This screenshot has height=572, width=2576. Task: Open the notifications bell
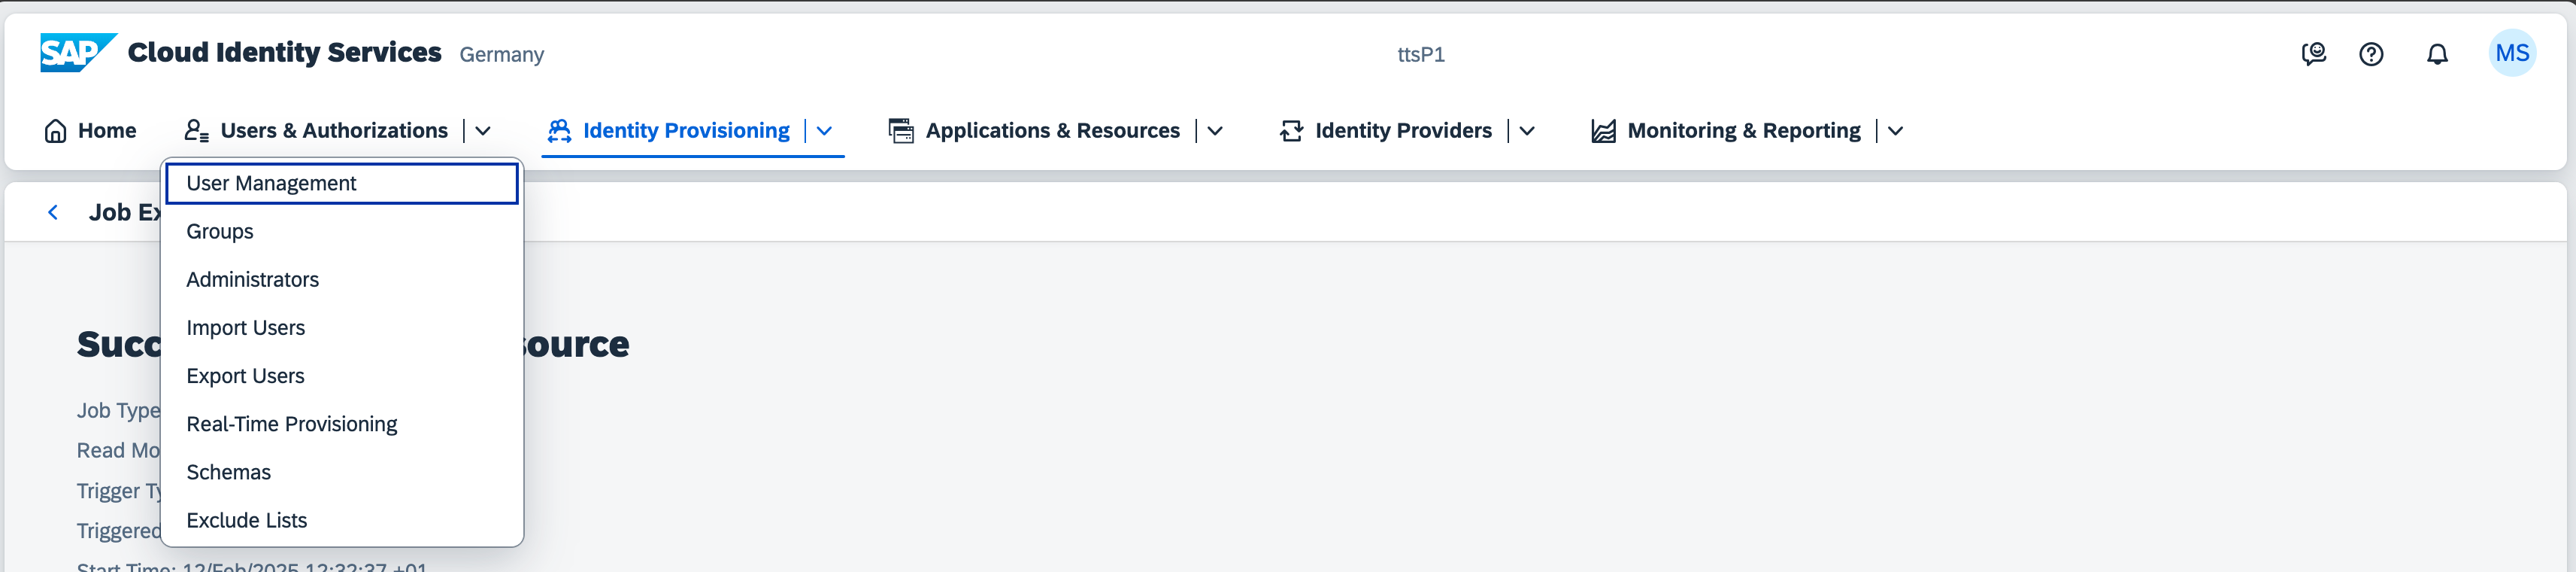pyautogui.click(x=2437, y=54)
